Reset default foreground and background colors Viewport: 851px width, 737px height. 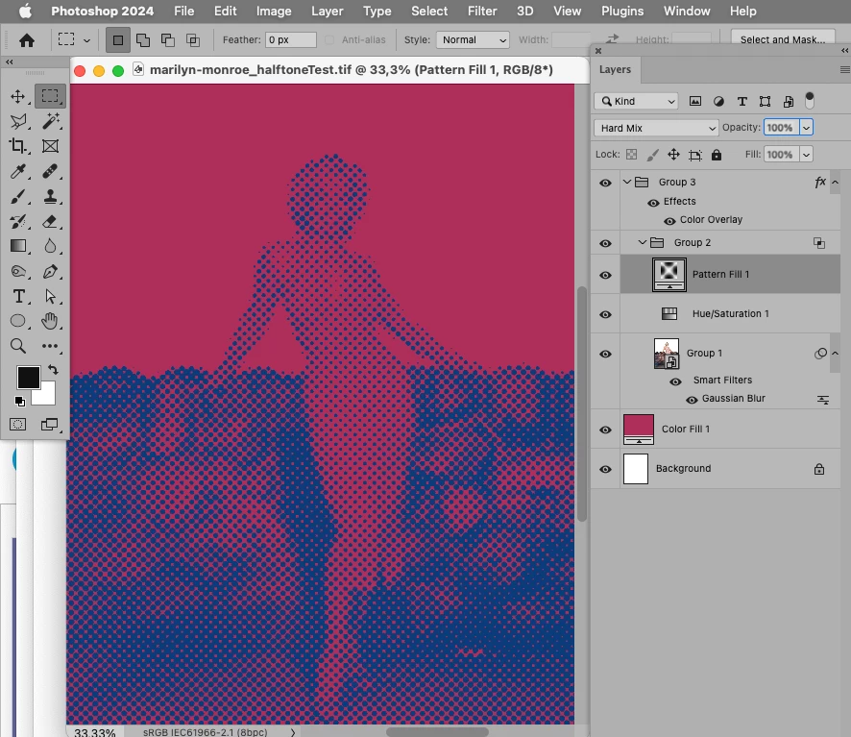click(x=19, y=402)
